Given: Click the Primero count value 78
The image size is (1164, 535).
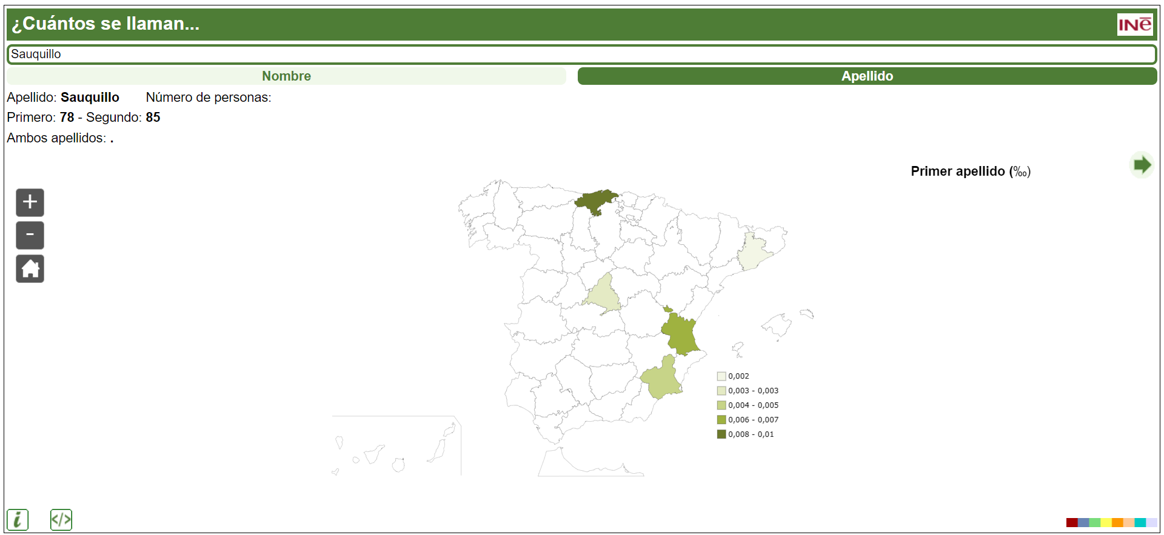Looking at the screenshot, I should 67,118.
